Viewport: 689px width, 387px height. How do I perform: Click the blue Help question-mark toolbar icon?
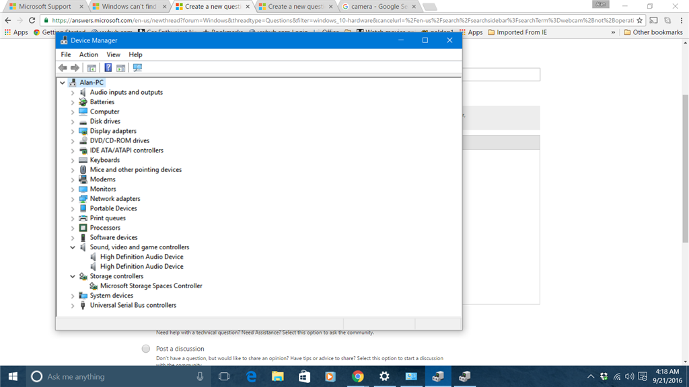(x=108, y=68)
